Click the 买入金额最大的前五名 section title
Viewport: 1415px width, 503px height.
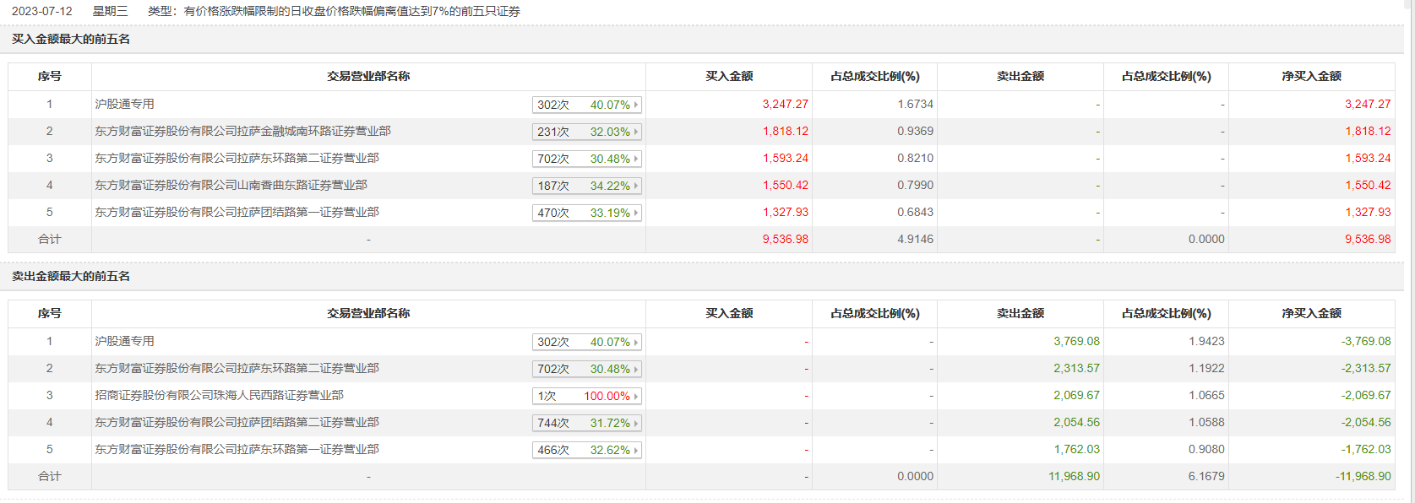pyautogui.click(x=71, y=39)
